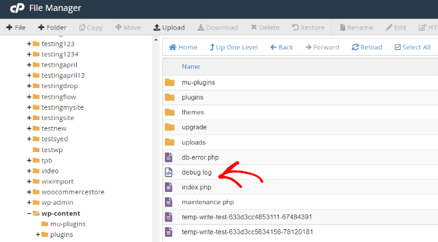Screen dimensions: 438x242
Task: Click the cPanel logo icon
Action: (17, 8)
